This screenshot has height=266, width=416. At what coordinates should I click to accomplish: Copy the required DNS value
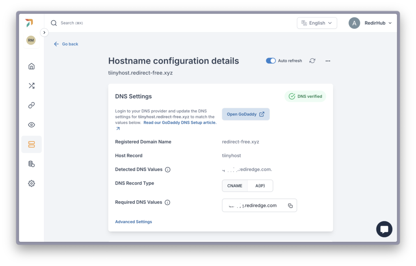(290, 206)
